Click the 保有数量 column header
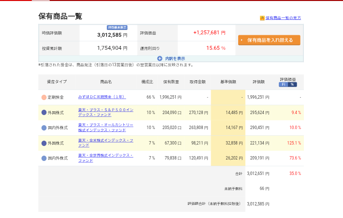 point(171,82)
